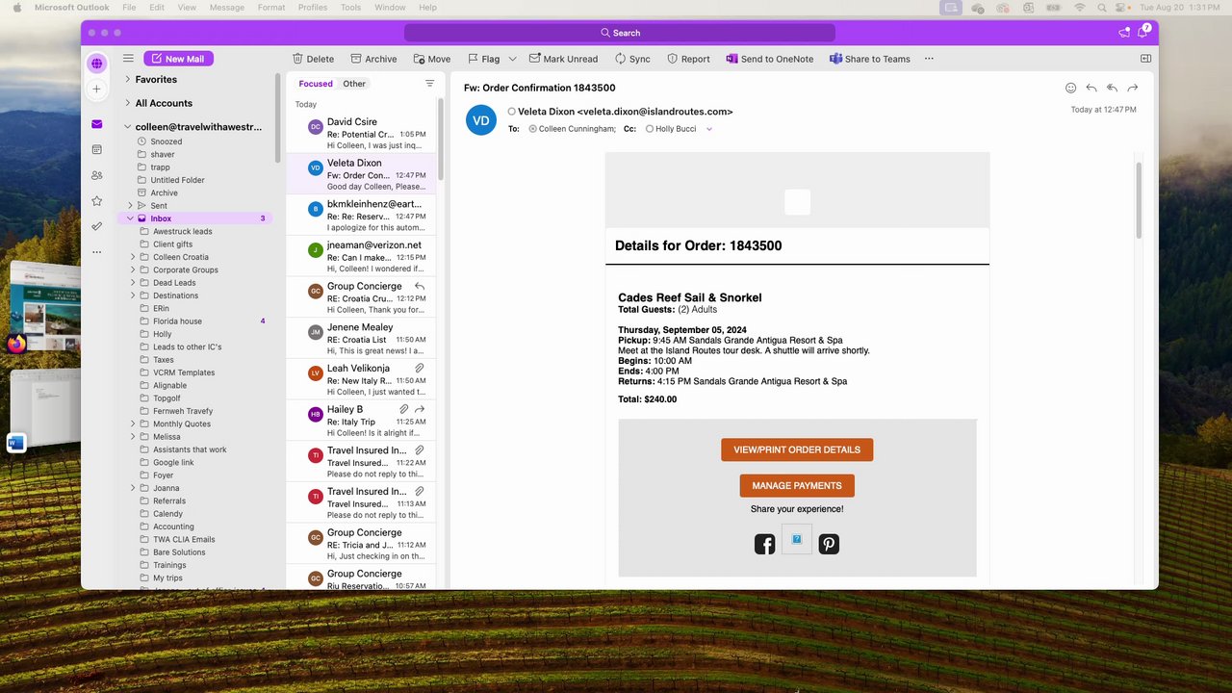Open email from David Csire
The image size is (1232, 693).
click(362, 133)
